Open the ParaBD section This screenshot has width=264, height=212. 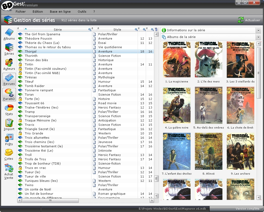pyautogui.click(x=9, y=95)
